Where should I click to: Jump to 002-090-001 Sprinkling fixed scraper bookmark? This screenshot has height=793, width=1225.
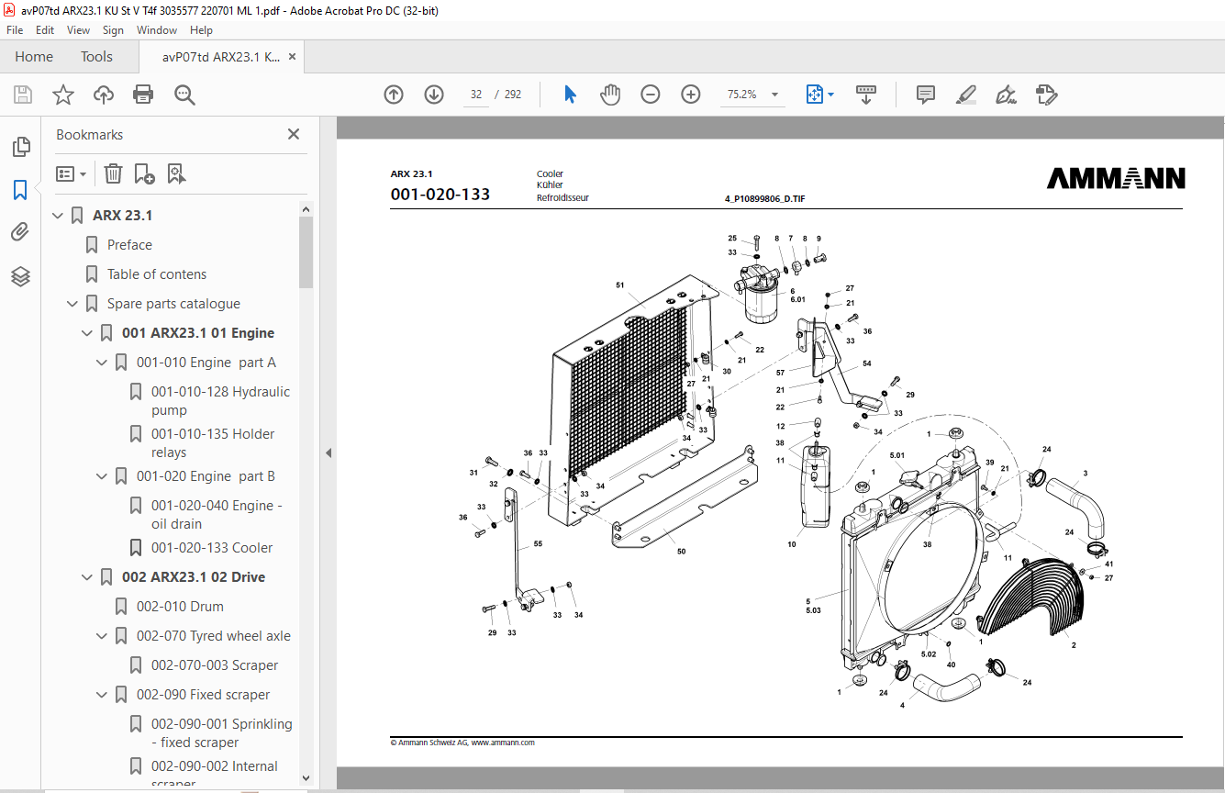click(222, 733)
